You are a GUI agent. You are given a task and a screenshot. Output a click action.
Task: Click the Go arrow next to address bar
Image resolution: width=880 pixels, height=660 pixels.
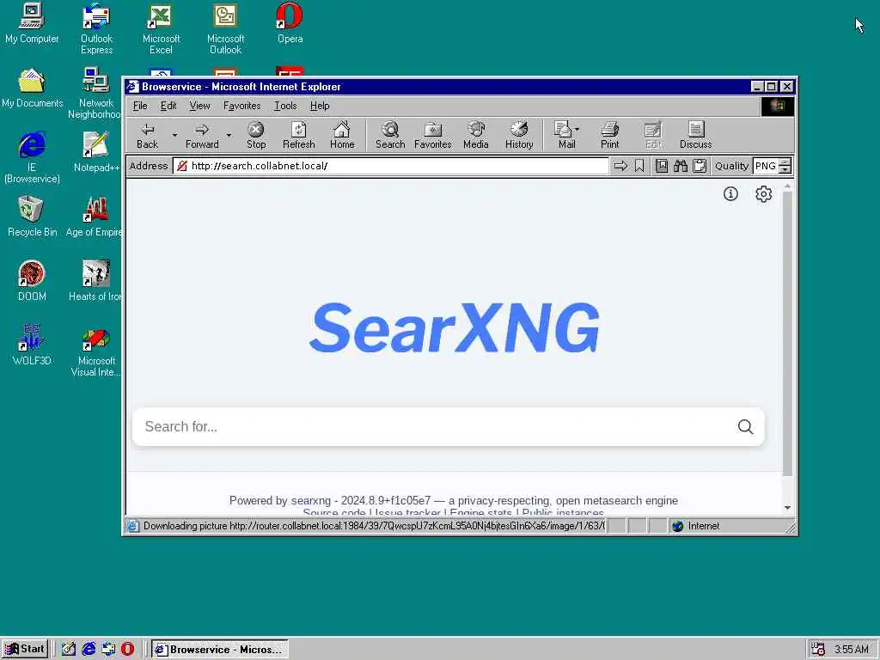pos(620,166)
